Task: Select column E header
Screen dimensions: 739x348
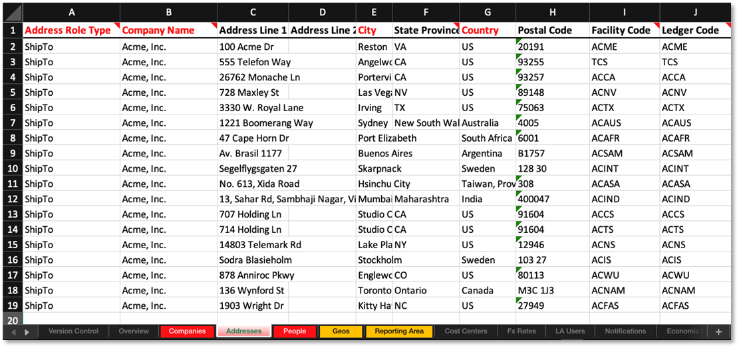Action: pyautogui.click(x=374, y=13)
